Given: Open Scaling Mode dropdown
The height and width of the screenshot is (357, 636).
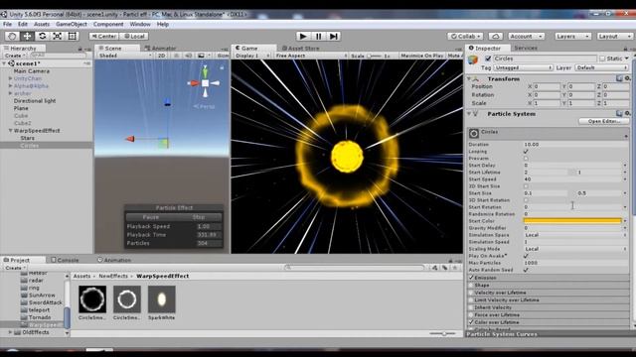Looking at the screenshot, I should tap(575, 249).
